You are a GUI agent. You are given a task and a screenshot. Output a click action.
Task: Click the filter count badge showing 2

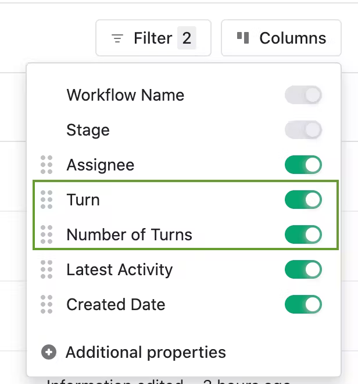click(x=187, y=38)
